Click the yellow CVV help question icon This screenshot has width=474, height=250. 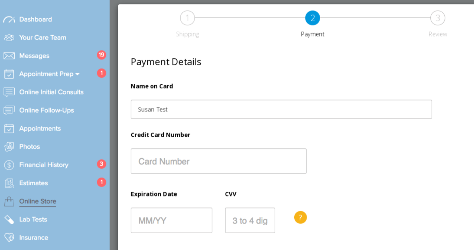(x=300, y=217)
